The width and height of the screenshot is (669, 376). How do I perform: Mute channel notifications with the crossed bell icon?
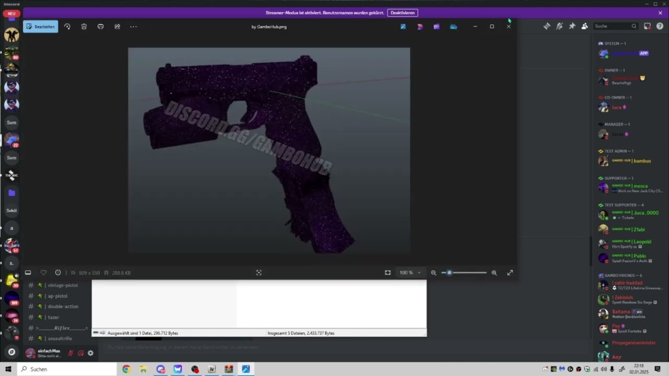coord(559,26)
